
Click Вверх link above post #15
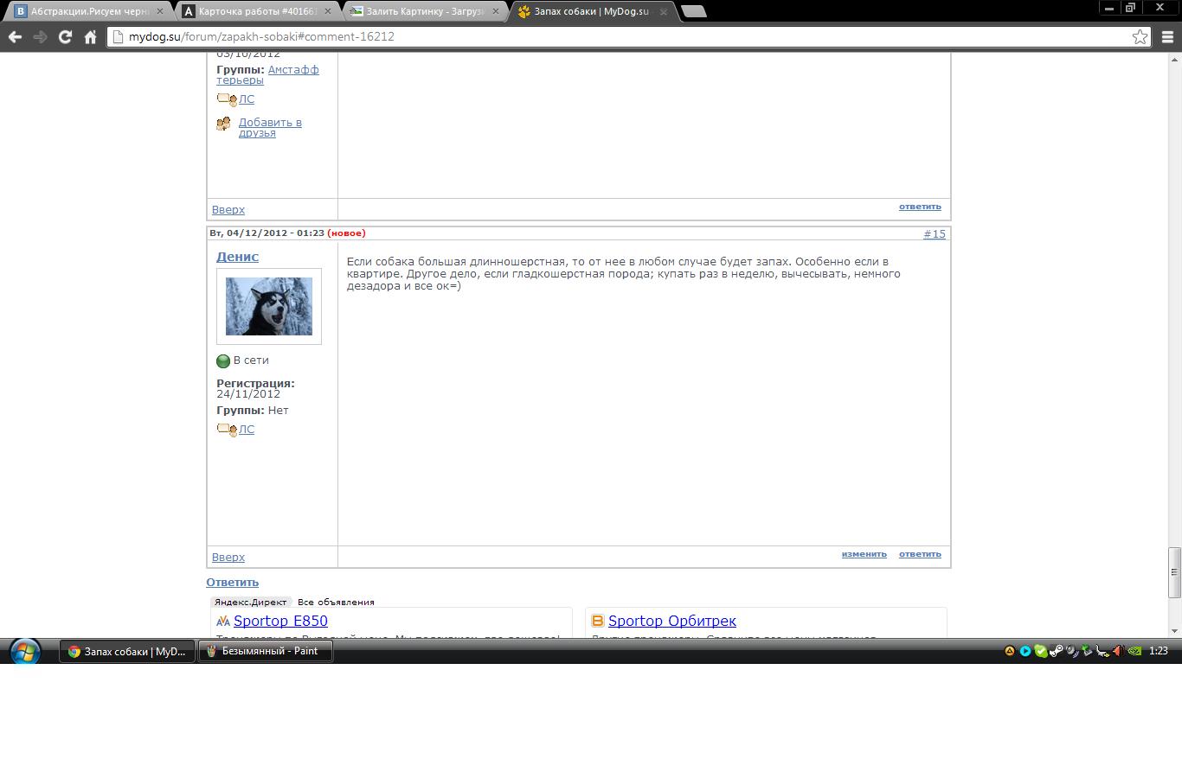click(228, 209)
